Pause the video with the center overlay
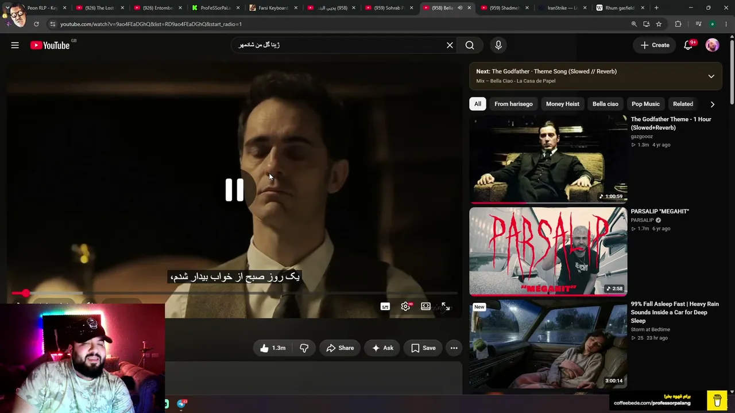Image resolution: width=735 pixels, height=413 pixels. point(234,190)
